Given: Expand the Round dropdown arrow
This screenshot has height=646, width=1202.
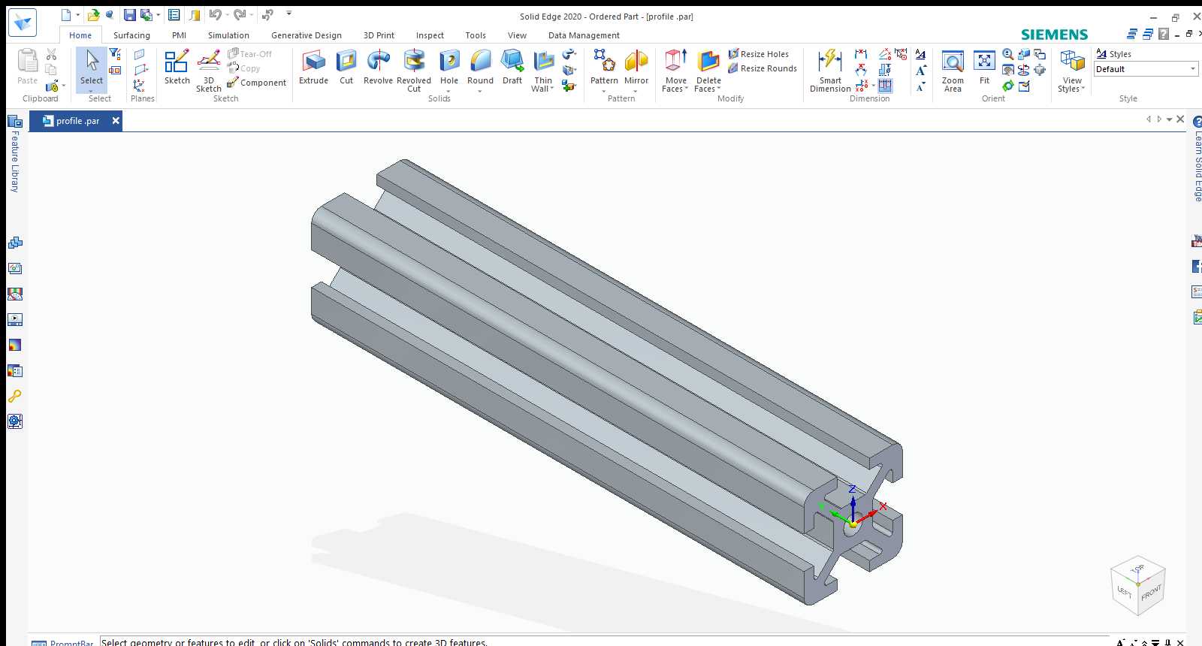Looking at the screenshot, I should 480,92.
